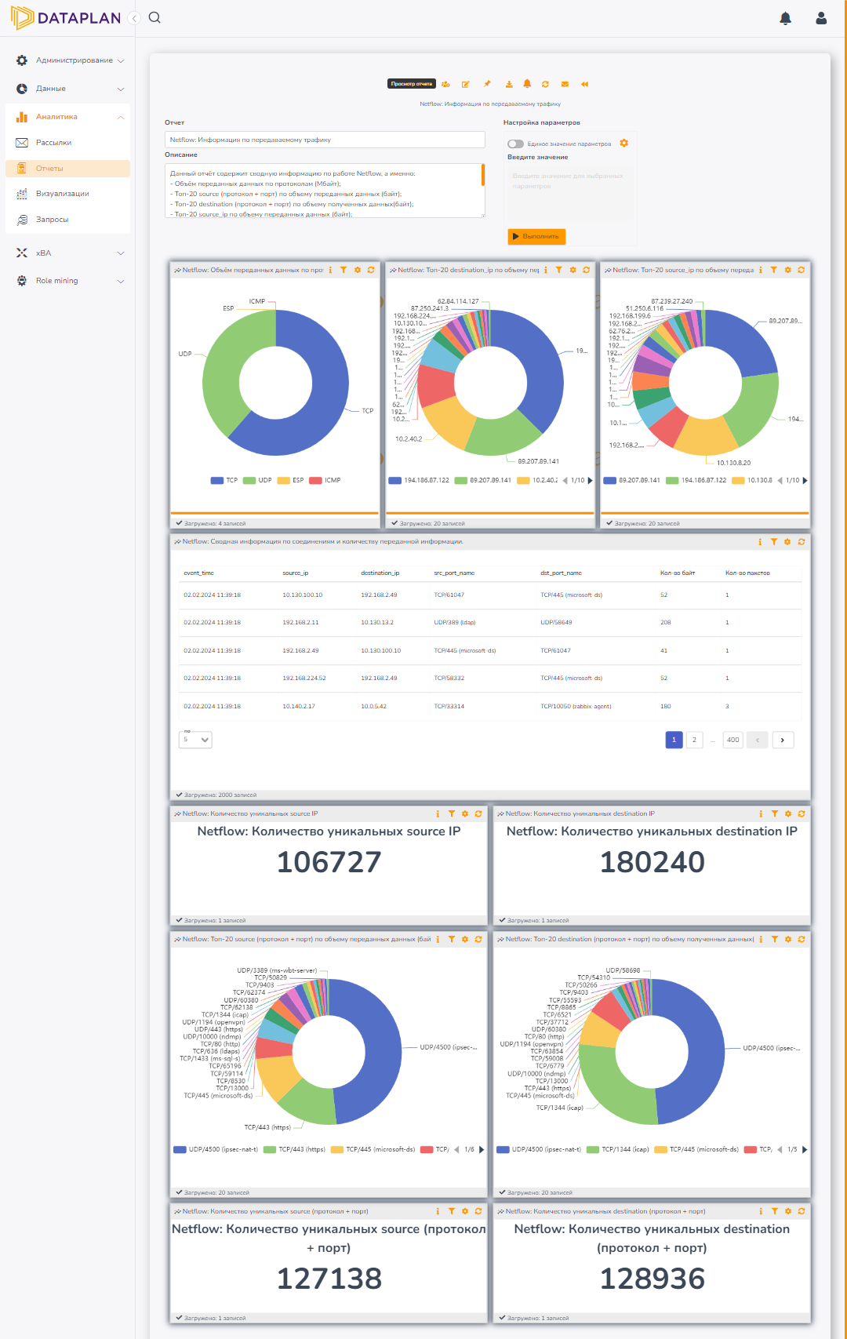The height and width of the screenshot is (1339, 847).
Task: Click the users/access icon in report toolbar
Action: [445, 84]
